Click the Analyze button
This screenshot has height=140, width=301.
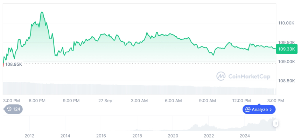click(259, 110)
